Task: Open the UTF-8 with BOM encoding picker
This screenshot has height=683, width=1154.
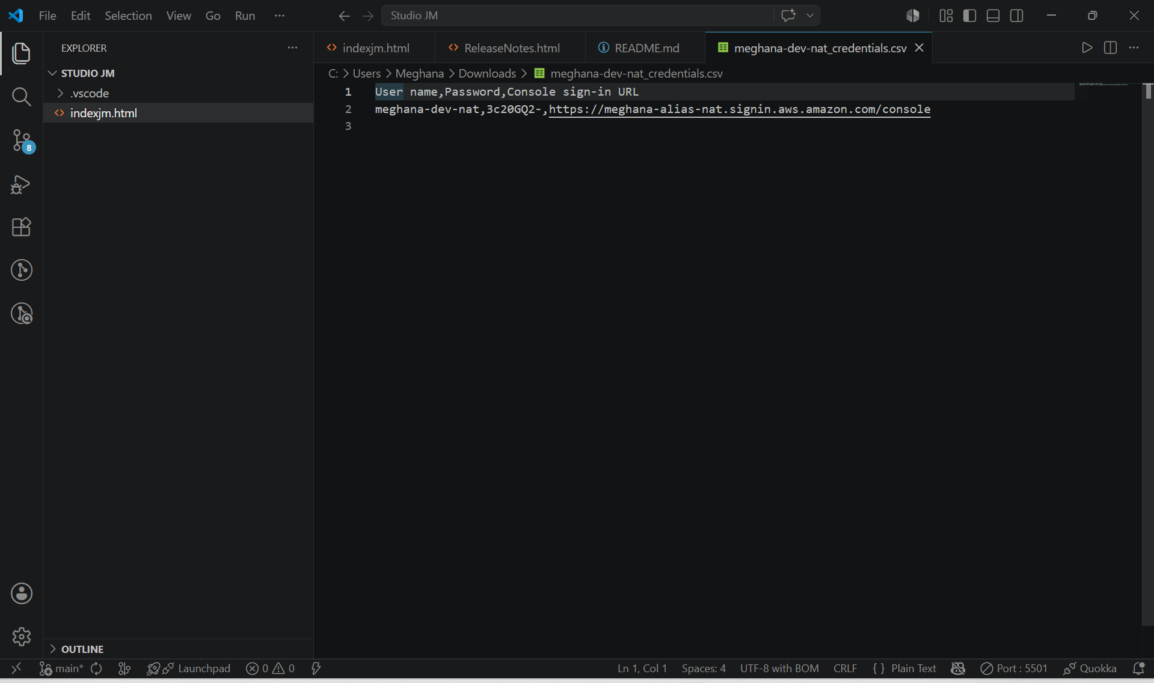Action: (x=779, y=668)
